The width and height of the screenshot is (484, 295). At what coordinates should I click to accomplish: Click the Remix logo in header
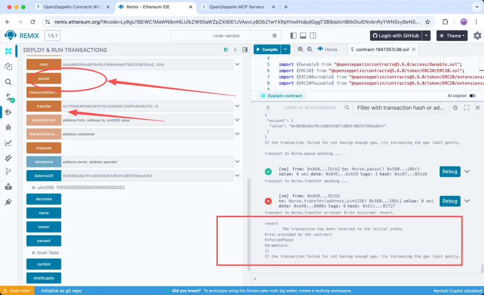[10, 35]
